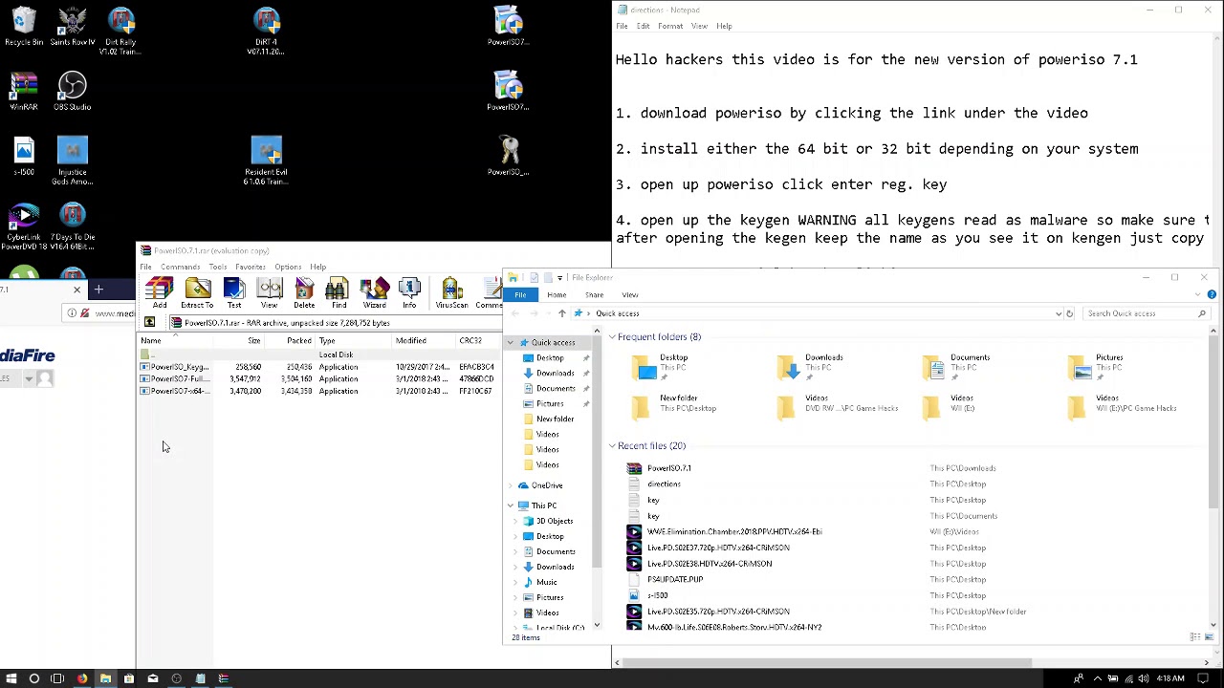
Task: Open Pictures folder in Frequent folders
Action: [x=1109, y=367]
